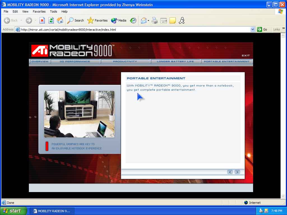This screenshot has height=215, width=287.
Task: Print the page with printer icon
Action: [155, 20]
